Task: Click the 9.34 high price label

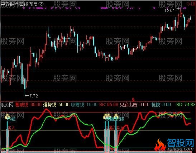Action: [168, 11]
